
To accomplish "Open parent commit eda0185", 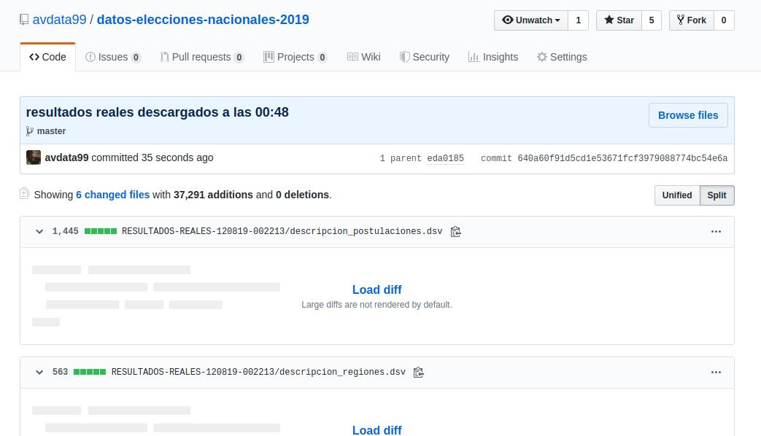I will (445, 159).
